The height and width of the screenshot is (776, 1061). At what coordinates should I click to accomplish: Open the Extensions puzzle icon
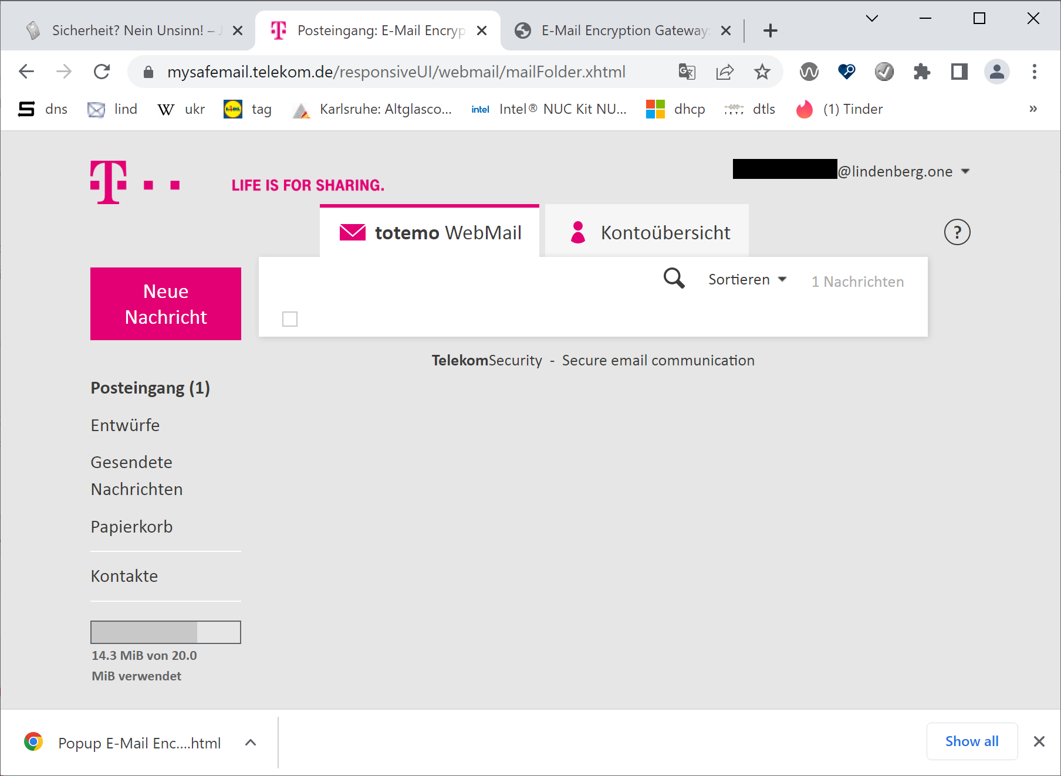(x=922, y=72)
